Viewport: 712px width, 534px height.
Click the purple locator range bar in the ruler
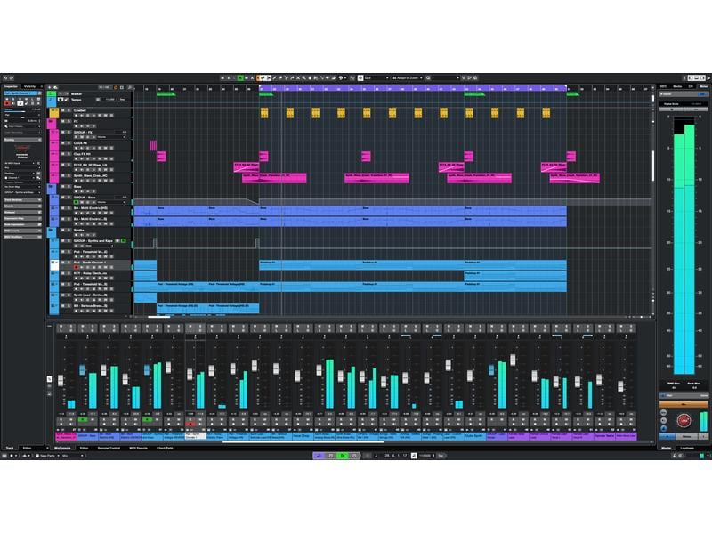point(413,88)
